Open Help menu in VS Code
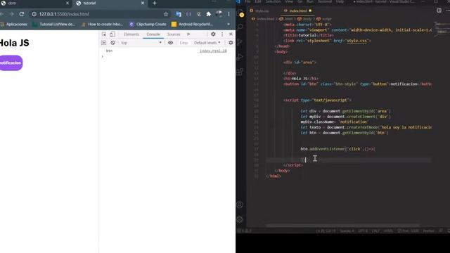The image size is (450, 253). (340, 1)
